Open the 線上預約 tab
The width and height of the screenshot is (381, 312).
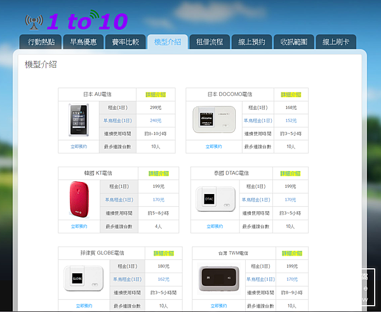click(x=251, y=42)
